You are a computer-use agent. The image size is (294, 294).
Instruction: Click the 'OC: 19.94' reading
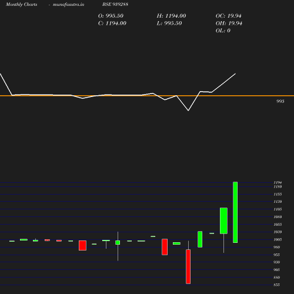pos(229,16)
